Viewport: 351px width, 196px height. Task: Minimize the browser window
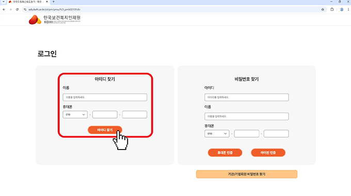(331, 2)
